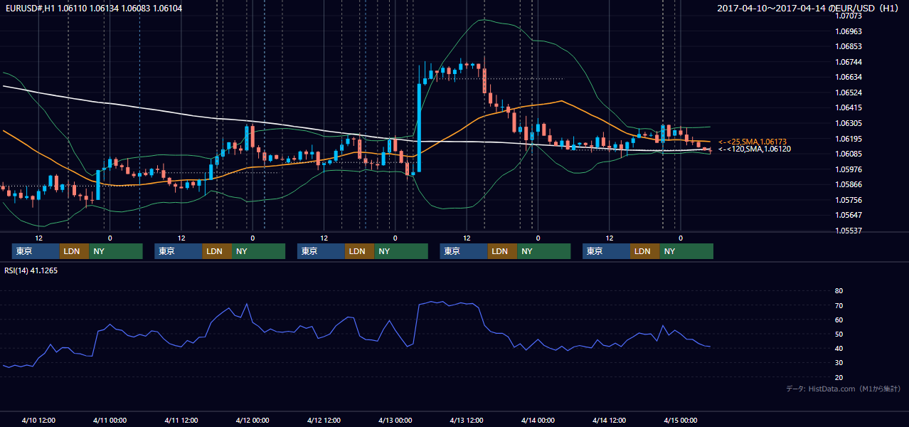Select the RSI(14) 41.1265 indicator label
The height and width of the screenshot is (427, 909).
coord(31,270)
